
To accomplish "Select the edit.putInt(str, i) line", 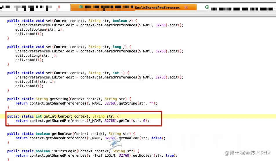I will tap(35, 82).
